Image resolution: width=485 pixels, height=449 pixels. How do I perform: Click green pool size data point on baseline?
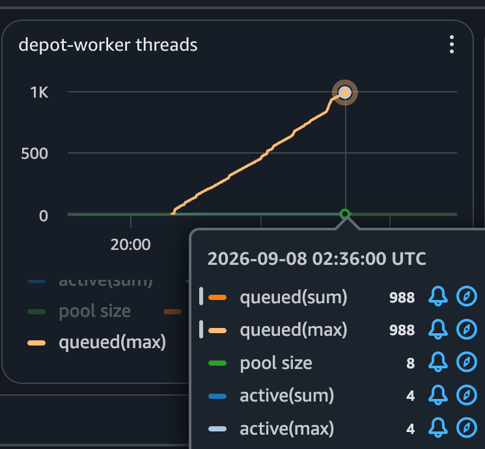coord(345,213)
